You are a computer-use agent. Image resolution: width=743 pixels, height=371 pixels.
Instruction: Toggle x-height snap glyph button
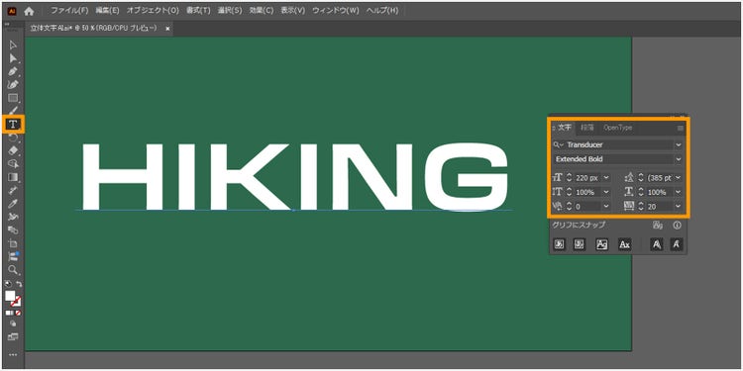(580, 244)
